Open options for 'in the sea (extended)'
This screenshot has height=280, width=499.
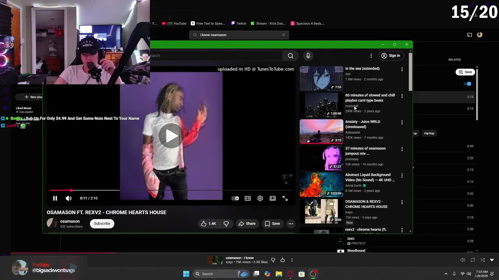point(402,69)
